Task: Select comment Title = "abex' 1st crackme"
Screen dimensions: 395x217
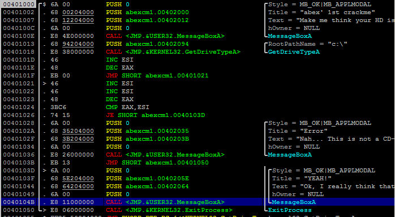Action: [321, 12]
